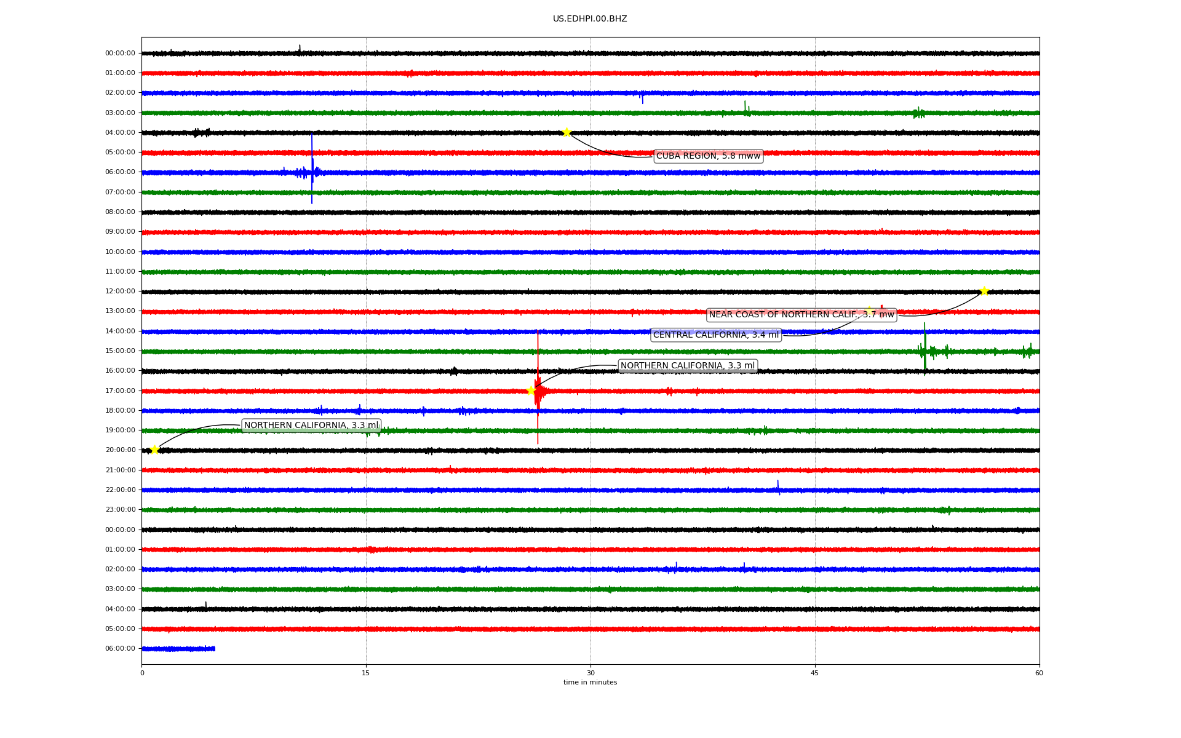Click the yellow star on the 20:00:00 trace
Image resolution: width=1181 pixels, height=738 pixels.
pos(154,450)
